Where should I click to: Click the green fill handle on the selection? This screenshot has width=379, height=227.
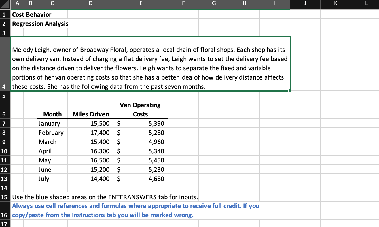point(290,90)
